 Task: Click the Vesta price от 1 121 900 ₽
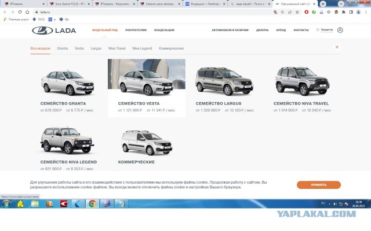[130, 110]
